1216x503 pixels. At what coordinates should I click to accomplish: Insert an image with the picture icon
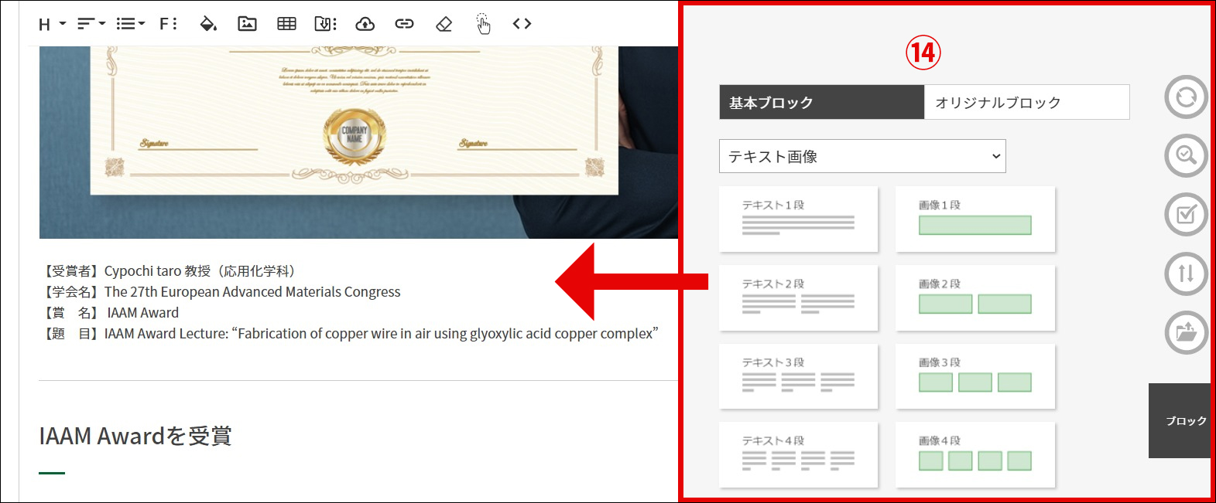pyautogui.click(x=247, y=24)
